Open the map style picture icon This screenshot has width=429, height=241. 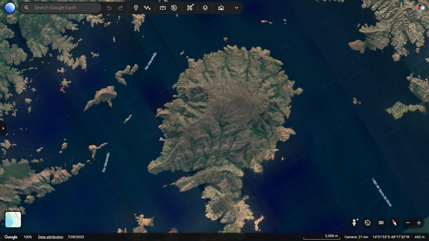click(x=221, y=8)
